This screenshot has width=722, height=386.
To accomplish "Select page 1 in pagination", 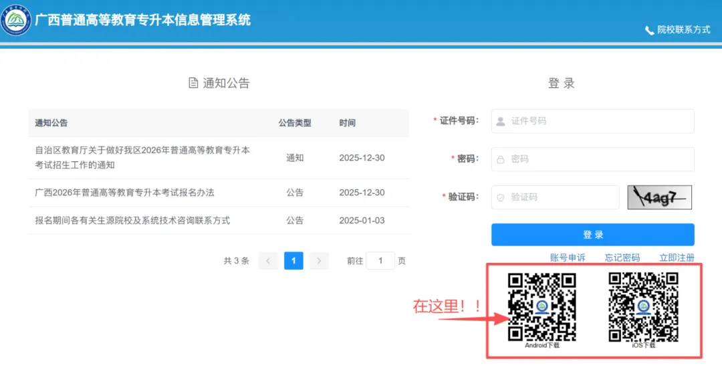I will pos(293,261).
